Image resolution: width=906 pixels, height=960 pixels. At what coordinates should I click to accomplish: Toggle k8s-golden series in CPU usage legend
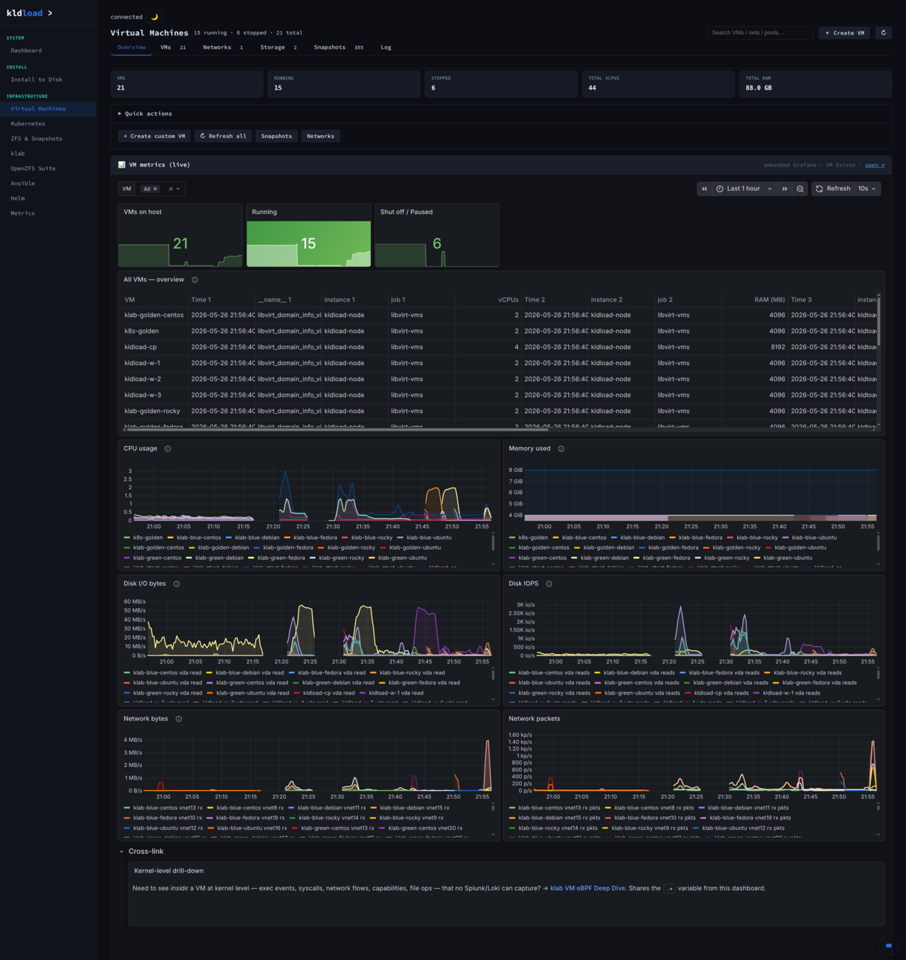tap(143, 537)
